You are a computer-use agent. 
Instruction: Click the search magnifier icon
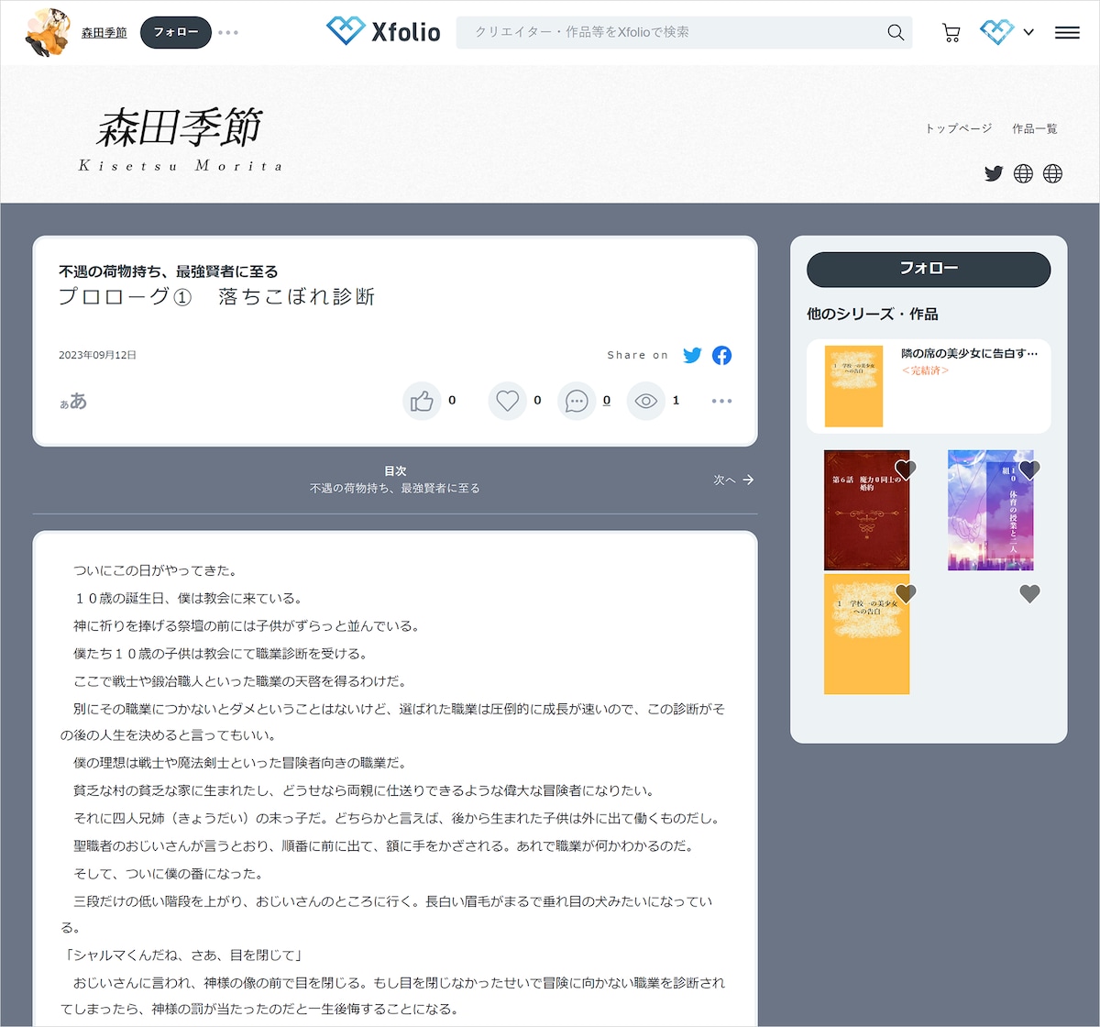point(896,33)
